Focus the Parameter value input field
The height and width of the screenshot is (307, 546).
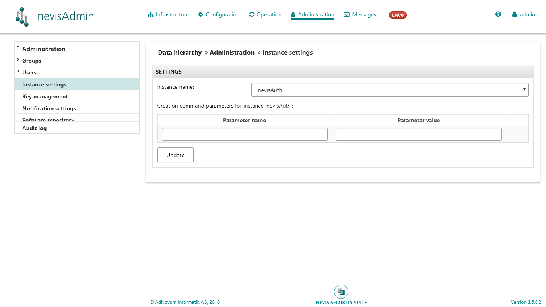[x=419, y=134]
